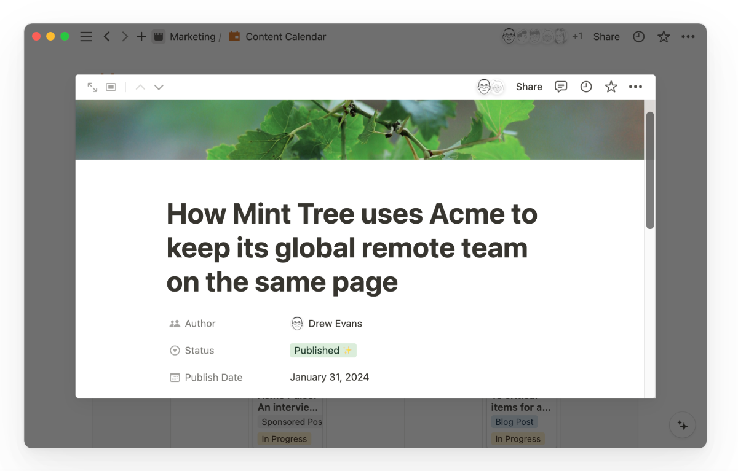Open the modal's three-dot more menu
738x471 pixels.
(x=635, y=87)
